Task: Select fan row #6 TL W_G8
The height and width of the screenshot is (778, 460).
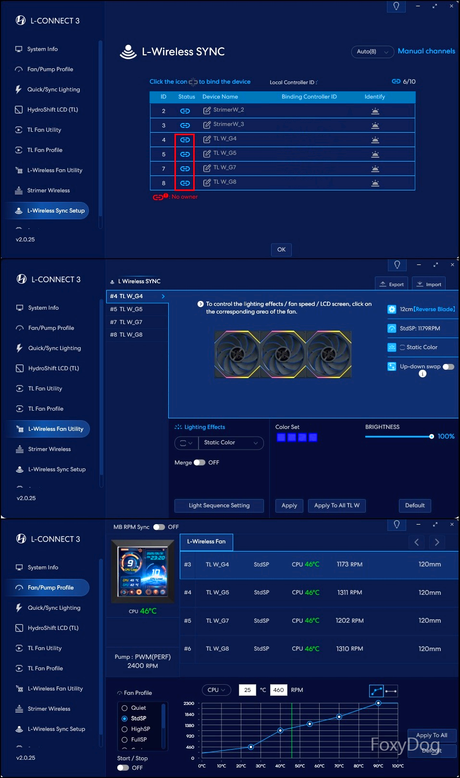Action: 319,649
